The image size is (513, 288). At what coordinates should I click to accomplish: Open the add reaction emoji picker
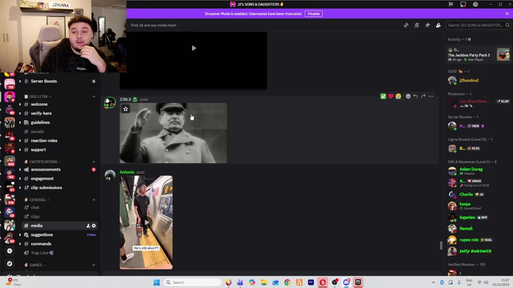(408, 96)
